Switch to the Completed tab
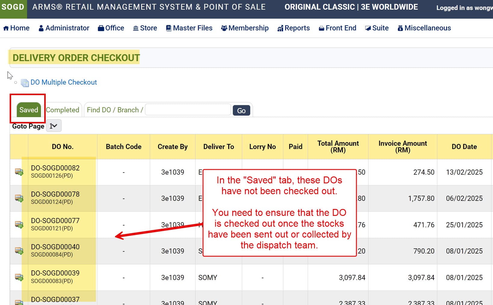Viewport: 493px width, 305px height. pos(63,110)
